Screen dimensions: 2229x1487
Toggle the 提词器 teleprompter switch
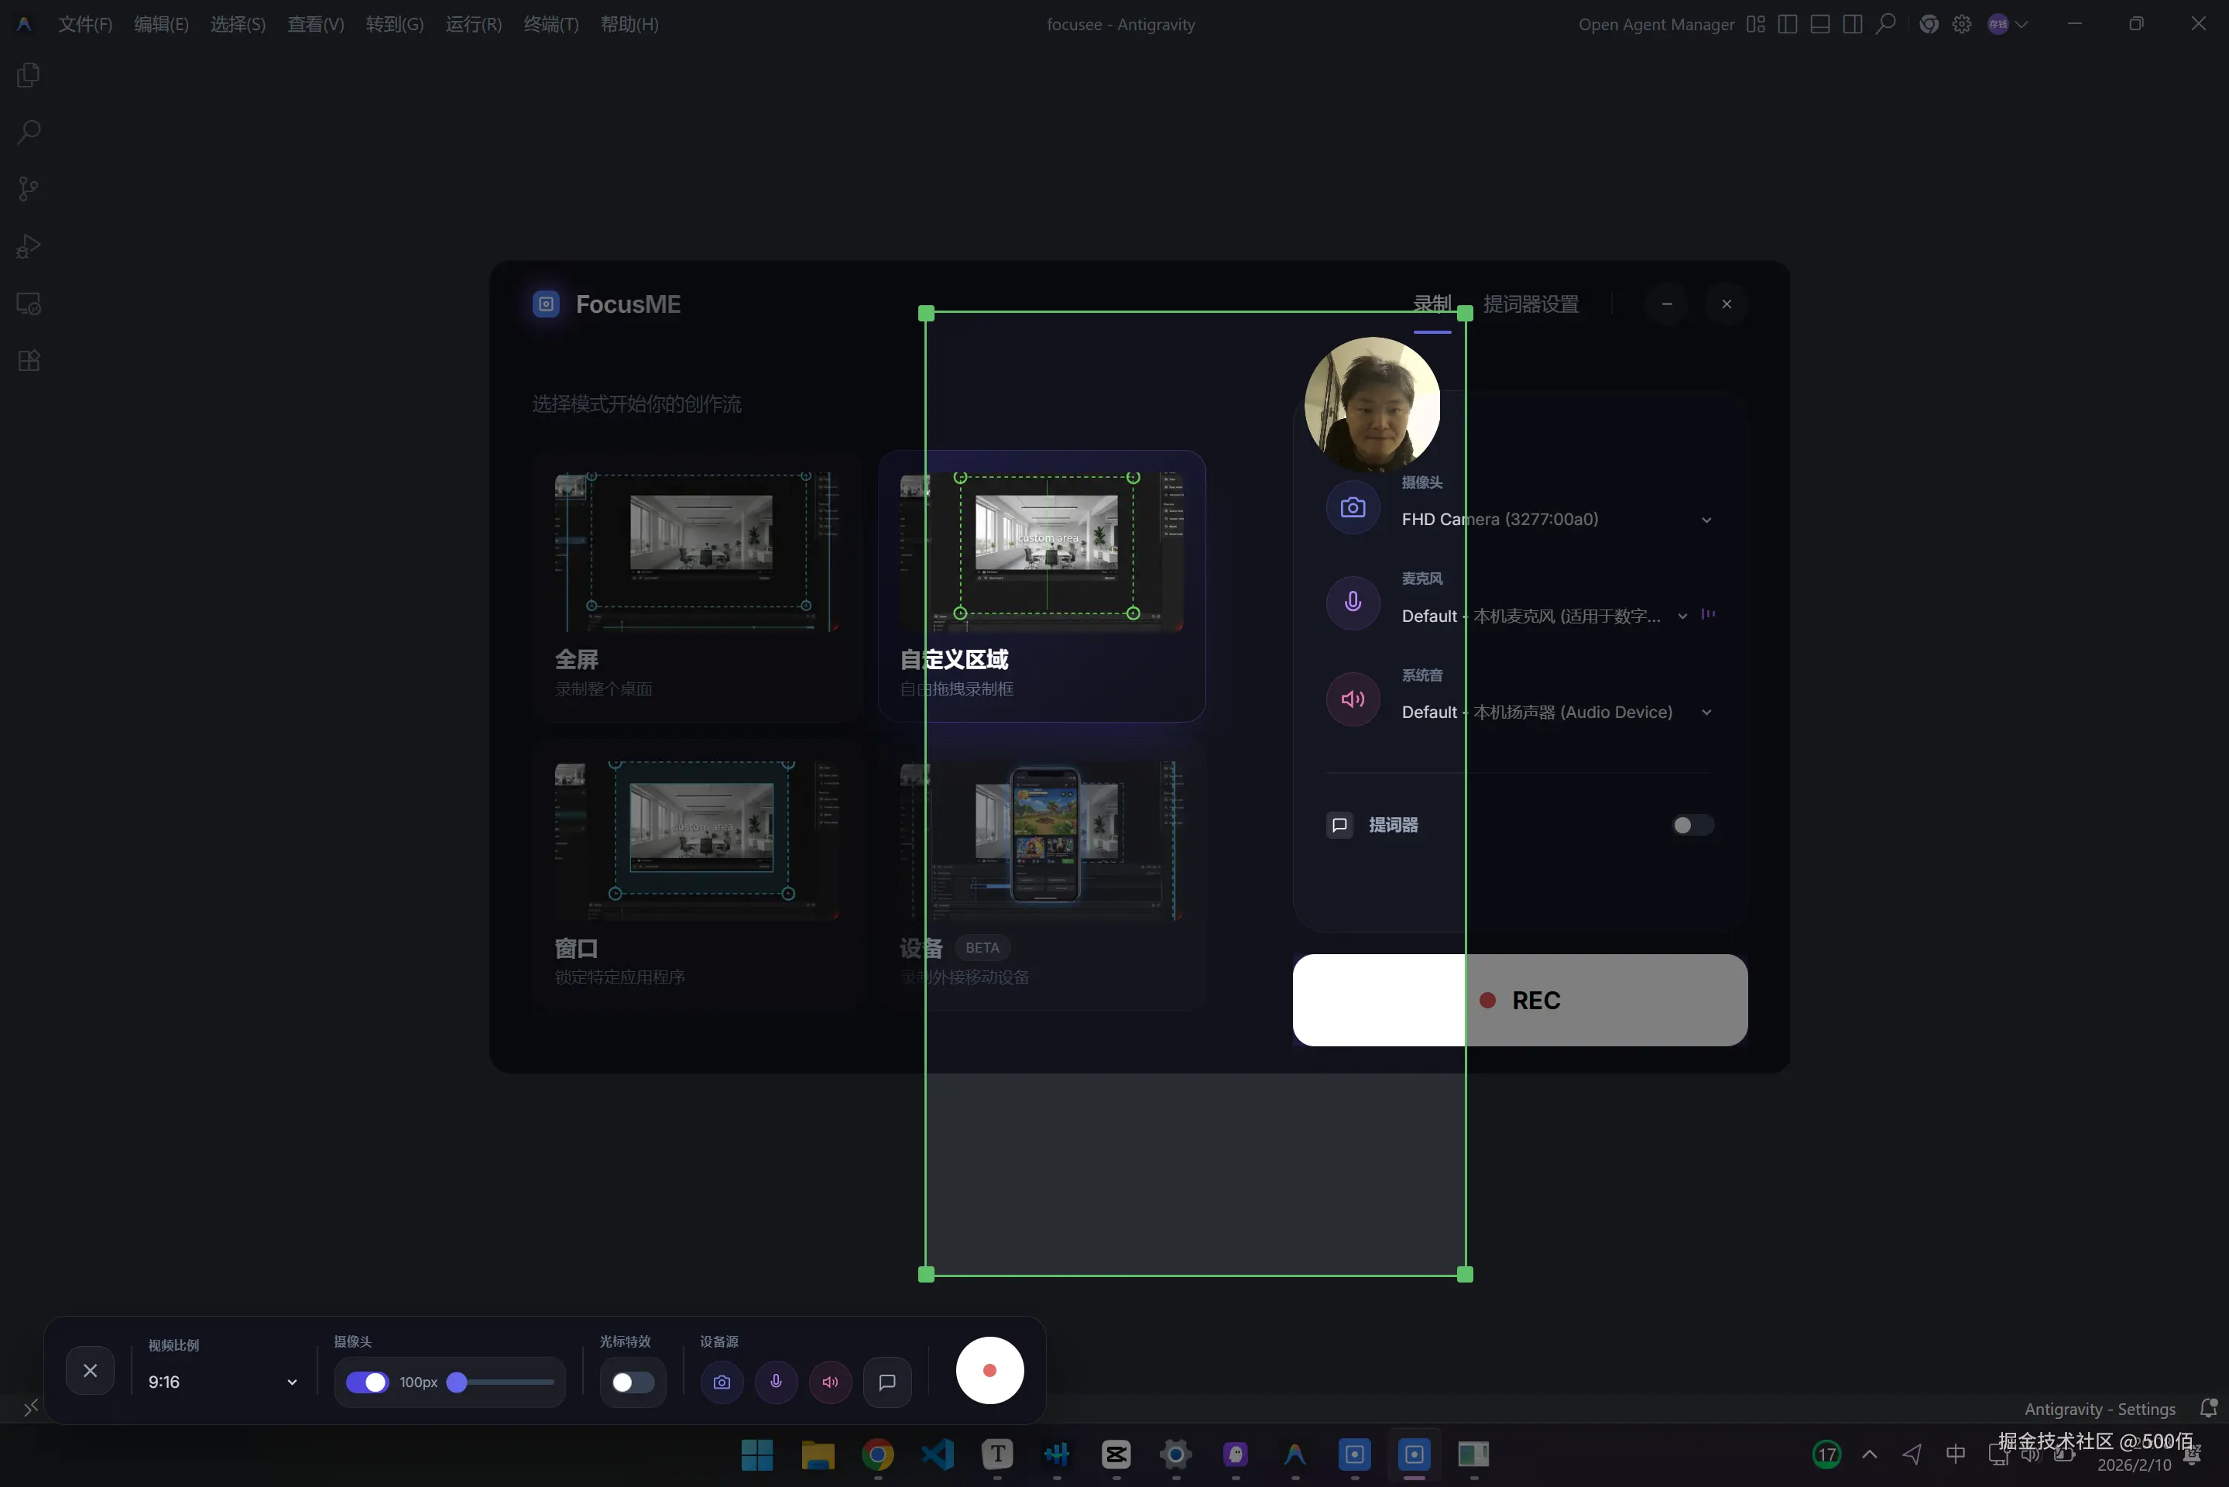click(1692, 825)
